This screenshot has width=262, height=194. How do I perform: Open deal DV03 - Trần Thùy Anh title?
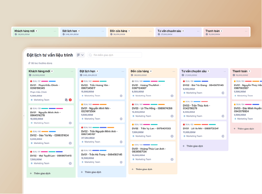tap(196, 107)
